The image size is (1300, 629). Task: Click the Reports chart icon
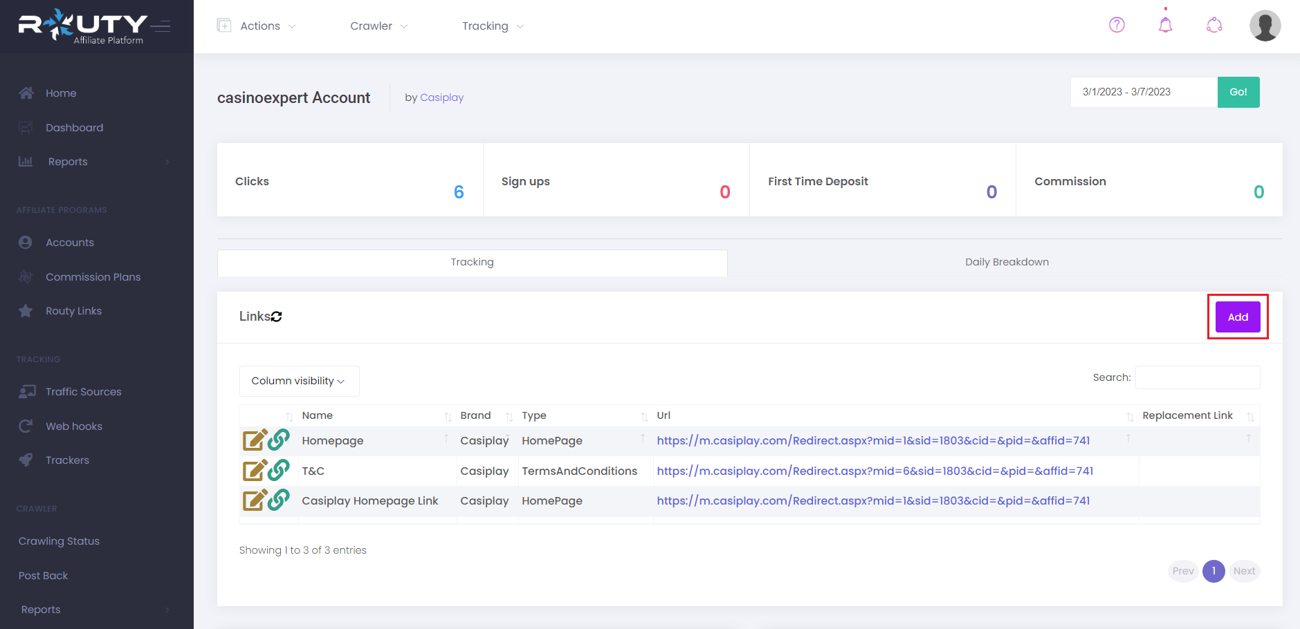[x=26, y=161]
